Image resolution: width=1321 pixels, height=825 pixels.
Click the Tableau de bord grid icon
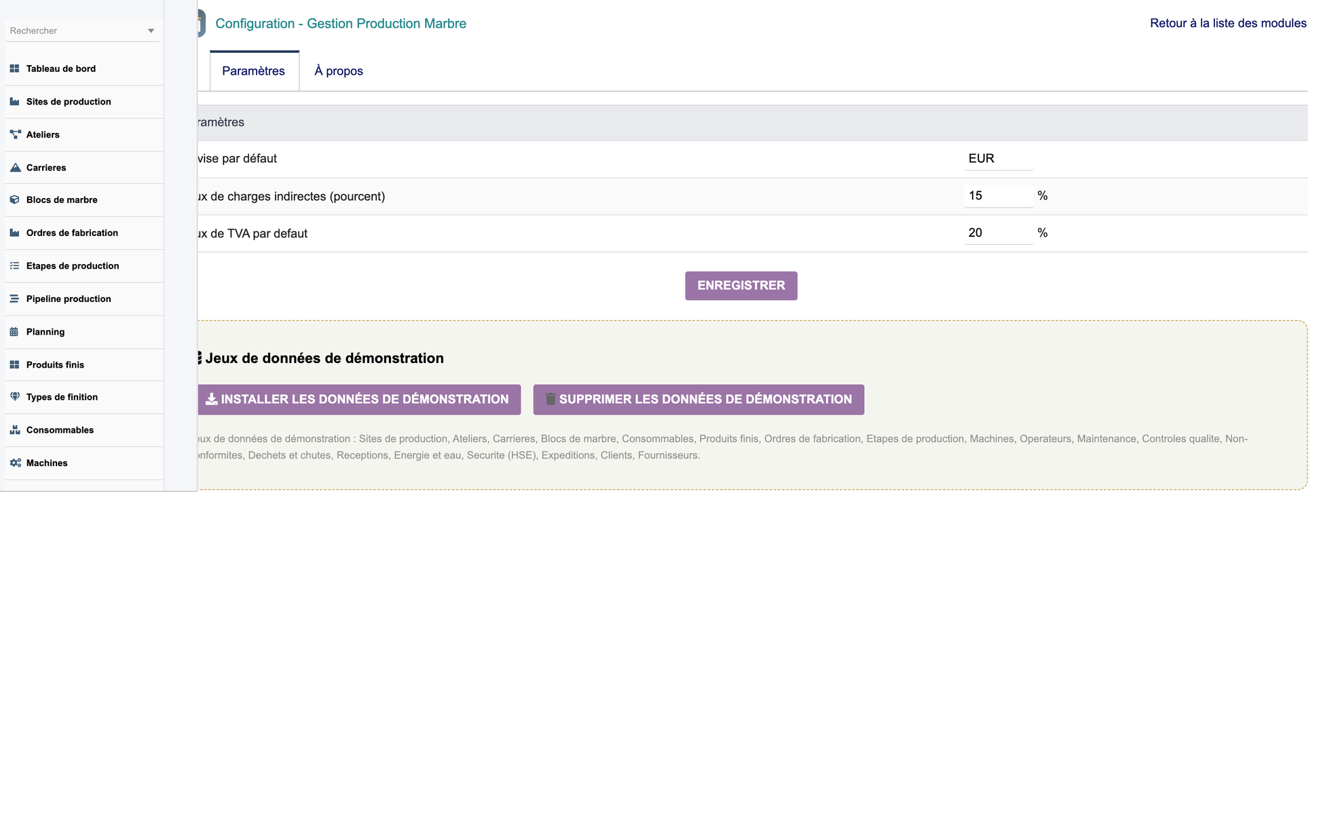coord(14,69)
